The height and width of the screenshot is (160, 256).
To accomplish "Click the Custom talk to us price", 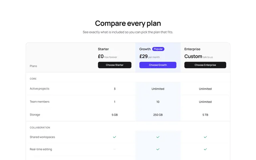I will [x=198, y=56].
